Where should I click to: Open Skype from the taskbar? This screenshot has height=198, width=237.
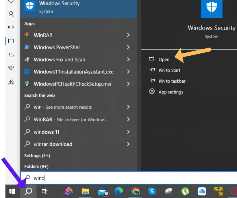[x=152, y=191]
